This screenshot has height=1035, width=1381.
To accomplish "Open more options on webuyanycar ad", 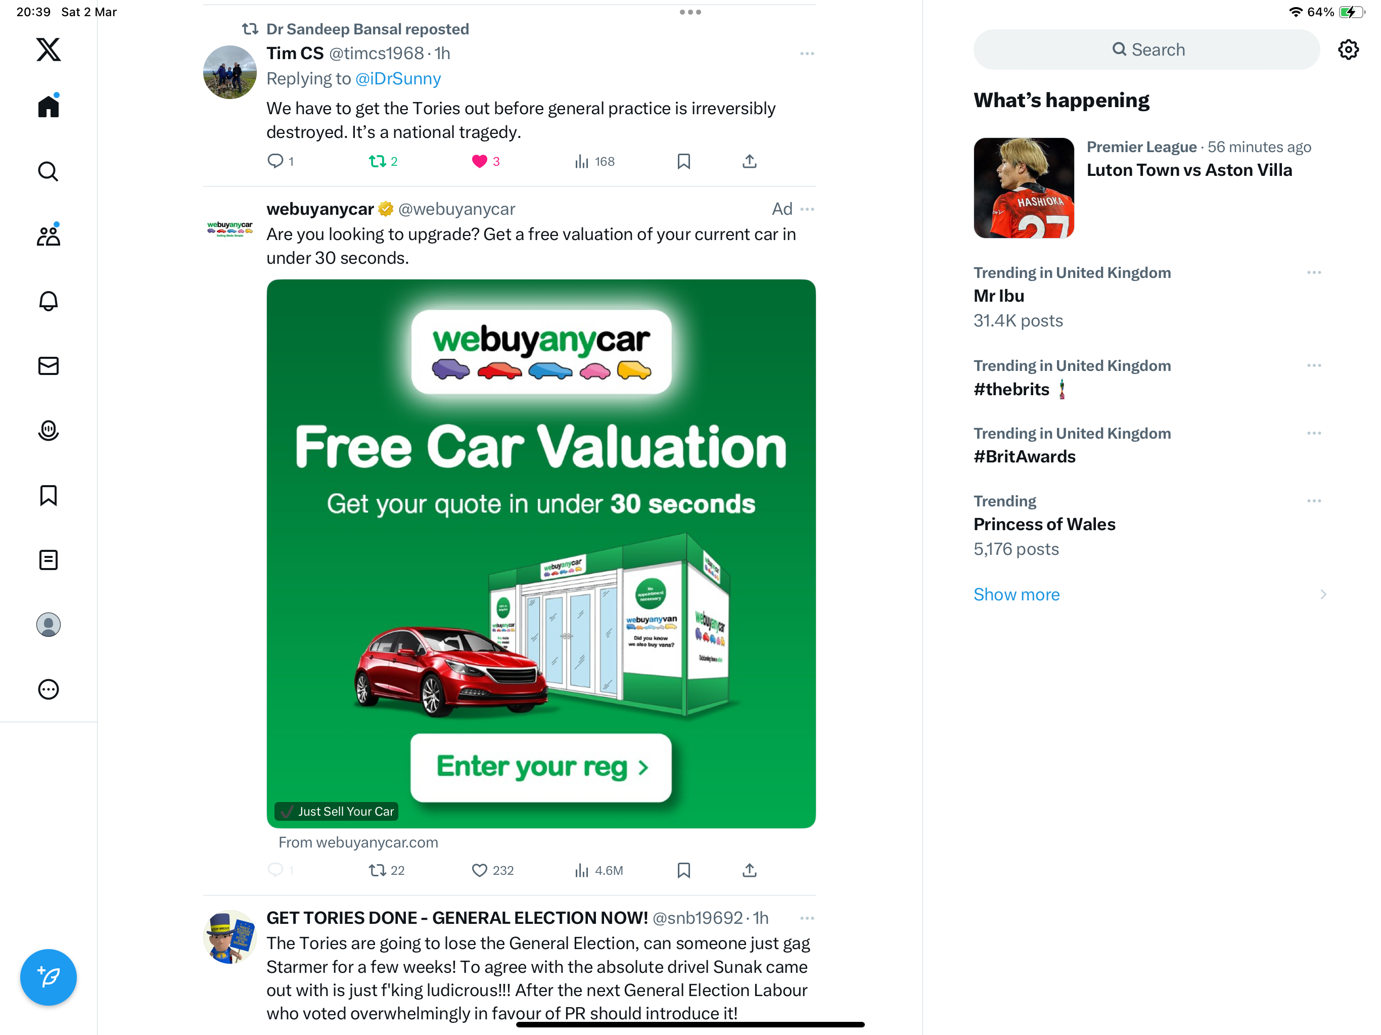I will pyautogui.click(x=807, y=209).
